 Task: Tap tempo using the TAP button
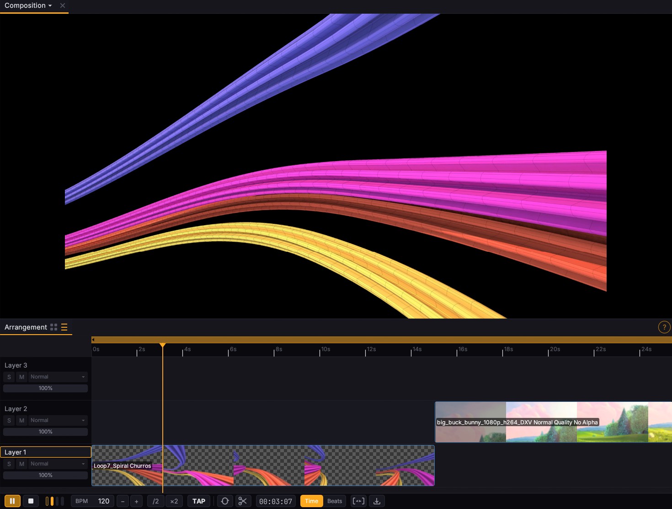coord(199,501)
